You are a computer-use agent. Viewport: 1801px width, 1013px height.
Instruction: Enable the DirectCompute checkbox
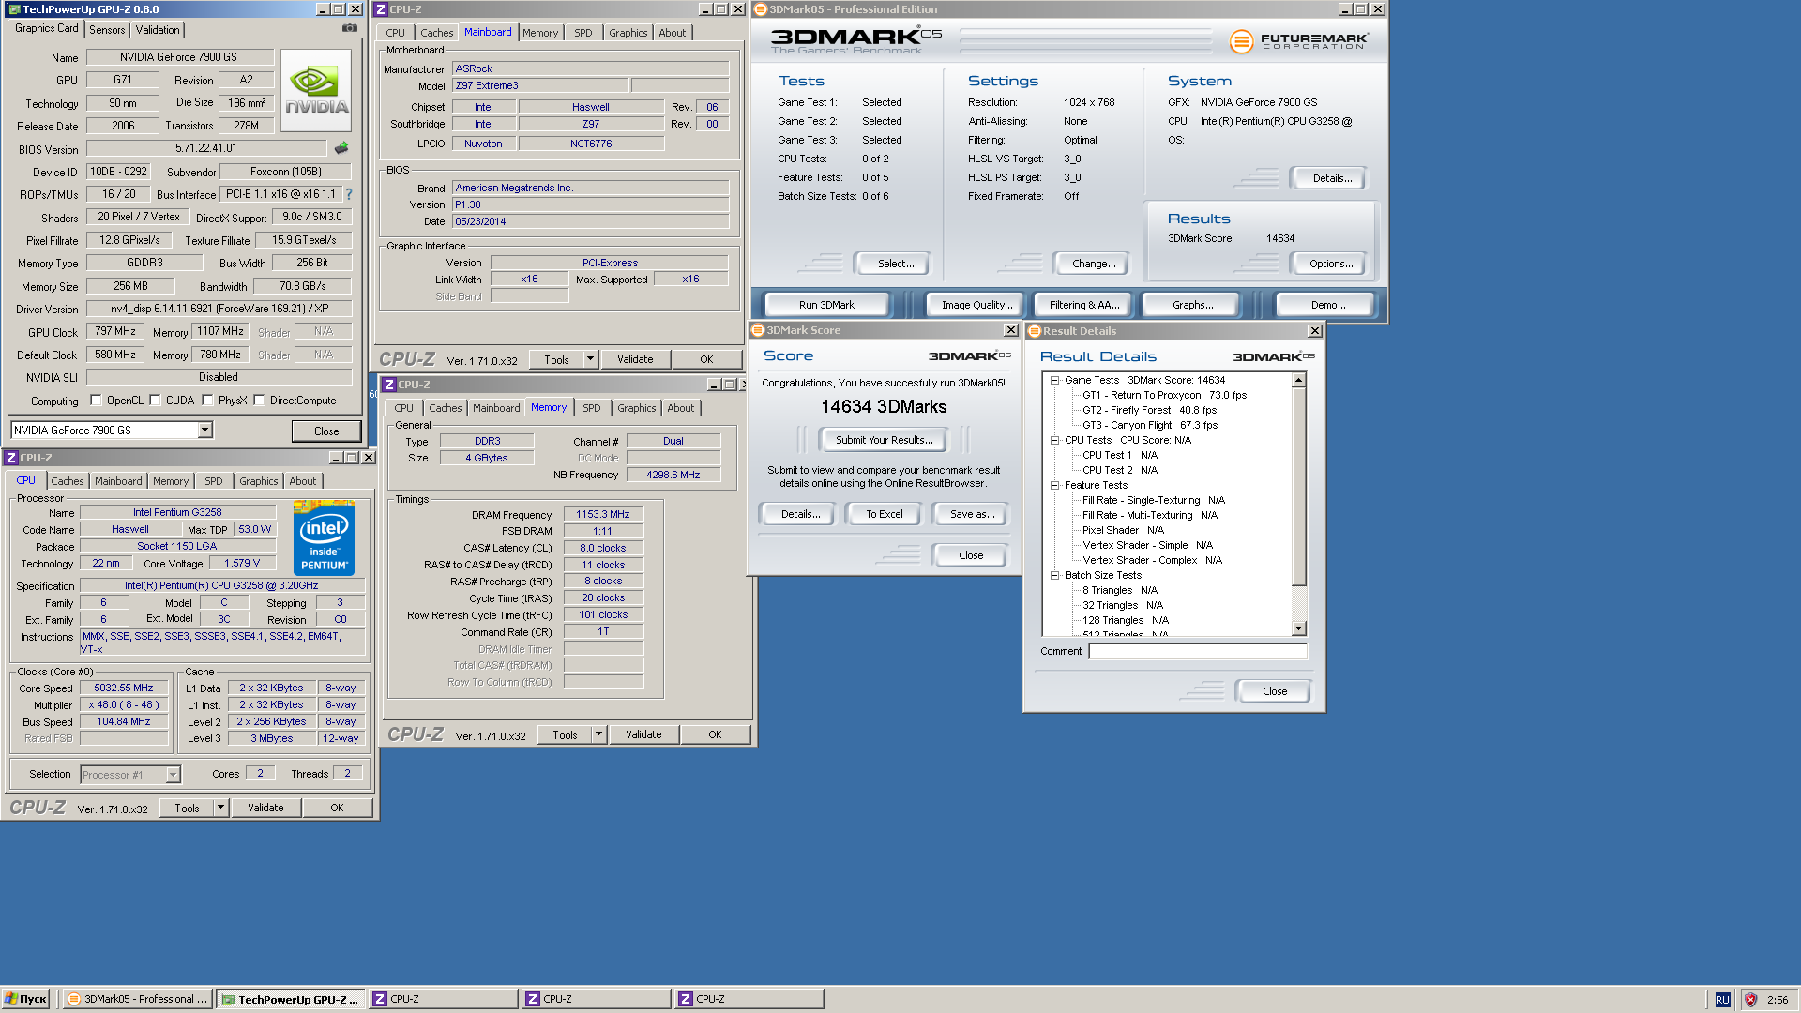pos(260,401)
